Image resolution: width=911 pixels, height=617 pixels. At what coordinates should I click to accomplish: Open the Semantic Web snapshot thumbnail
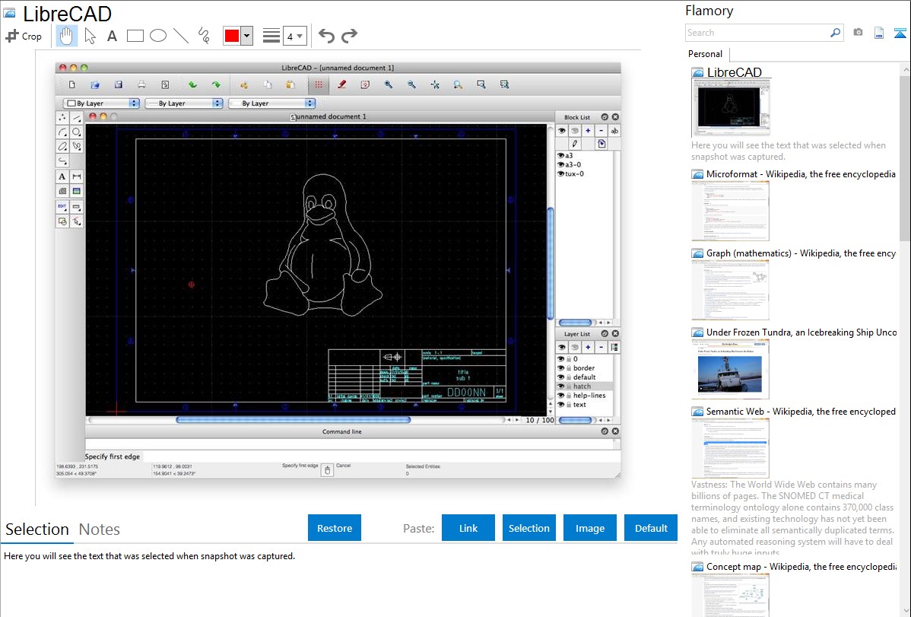click(730, 447)
